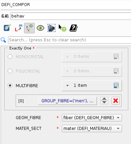The width and height of the screenshot is (131, 144).
Task: Expand the POLYCRISTAL 0 items list
Action: pyautogui.click(x=68, y=71)
